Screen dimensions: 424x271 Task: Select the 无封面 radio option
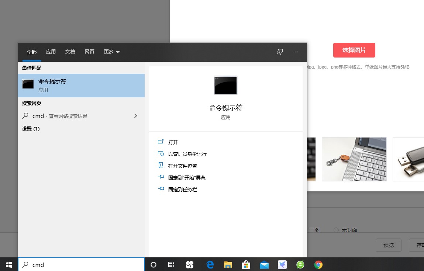336,230
